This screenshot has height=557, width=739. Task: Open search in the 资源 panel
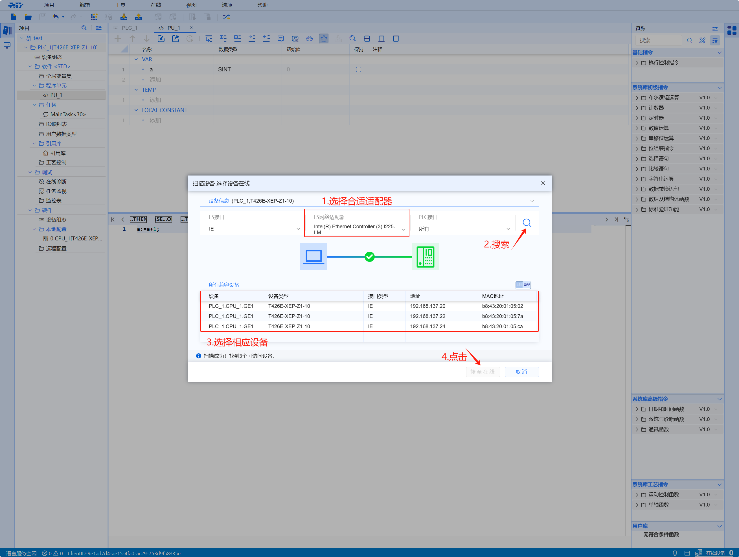(x=690, y=40)
